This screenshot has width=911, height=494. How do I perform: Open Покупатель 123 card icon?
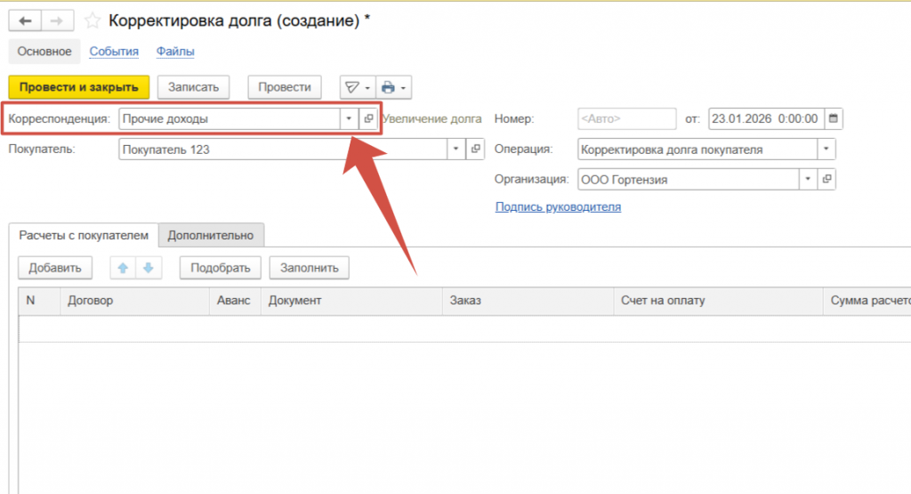(476, 150)
